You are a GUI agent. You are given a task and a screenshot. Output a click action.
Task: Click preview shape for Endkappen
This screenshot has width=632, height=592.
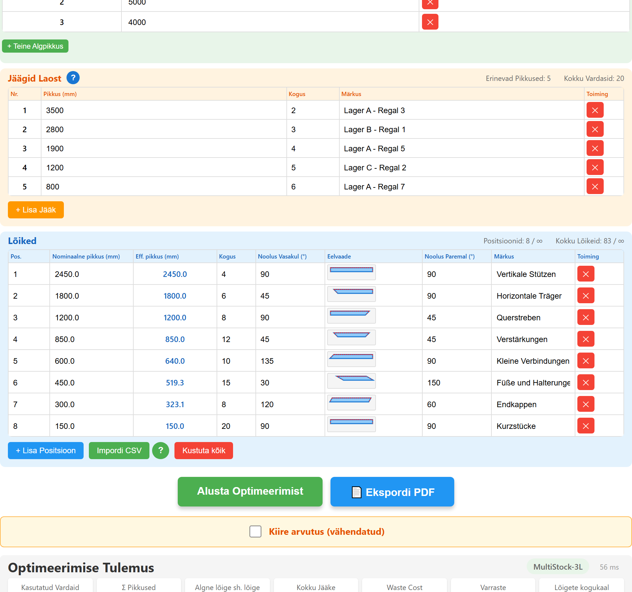351,403
